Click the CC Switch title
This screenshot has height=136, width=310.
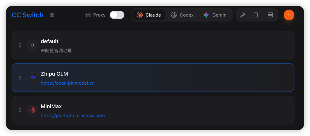click(x=28, y=15)
